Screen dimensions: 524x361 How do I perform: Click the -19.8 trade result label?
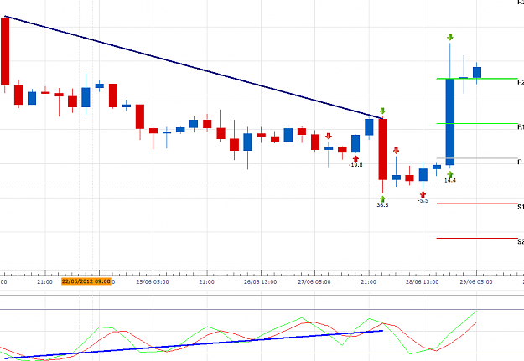[x=355, y=165]
